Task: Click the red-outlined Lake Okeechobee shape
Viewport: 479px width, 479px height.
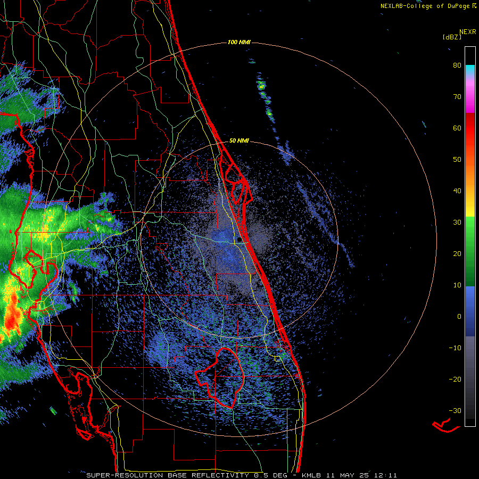Action: [x=220, y=377]
